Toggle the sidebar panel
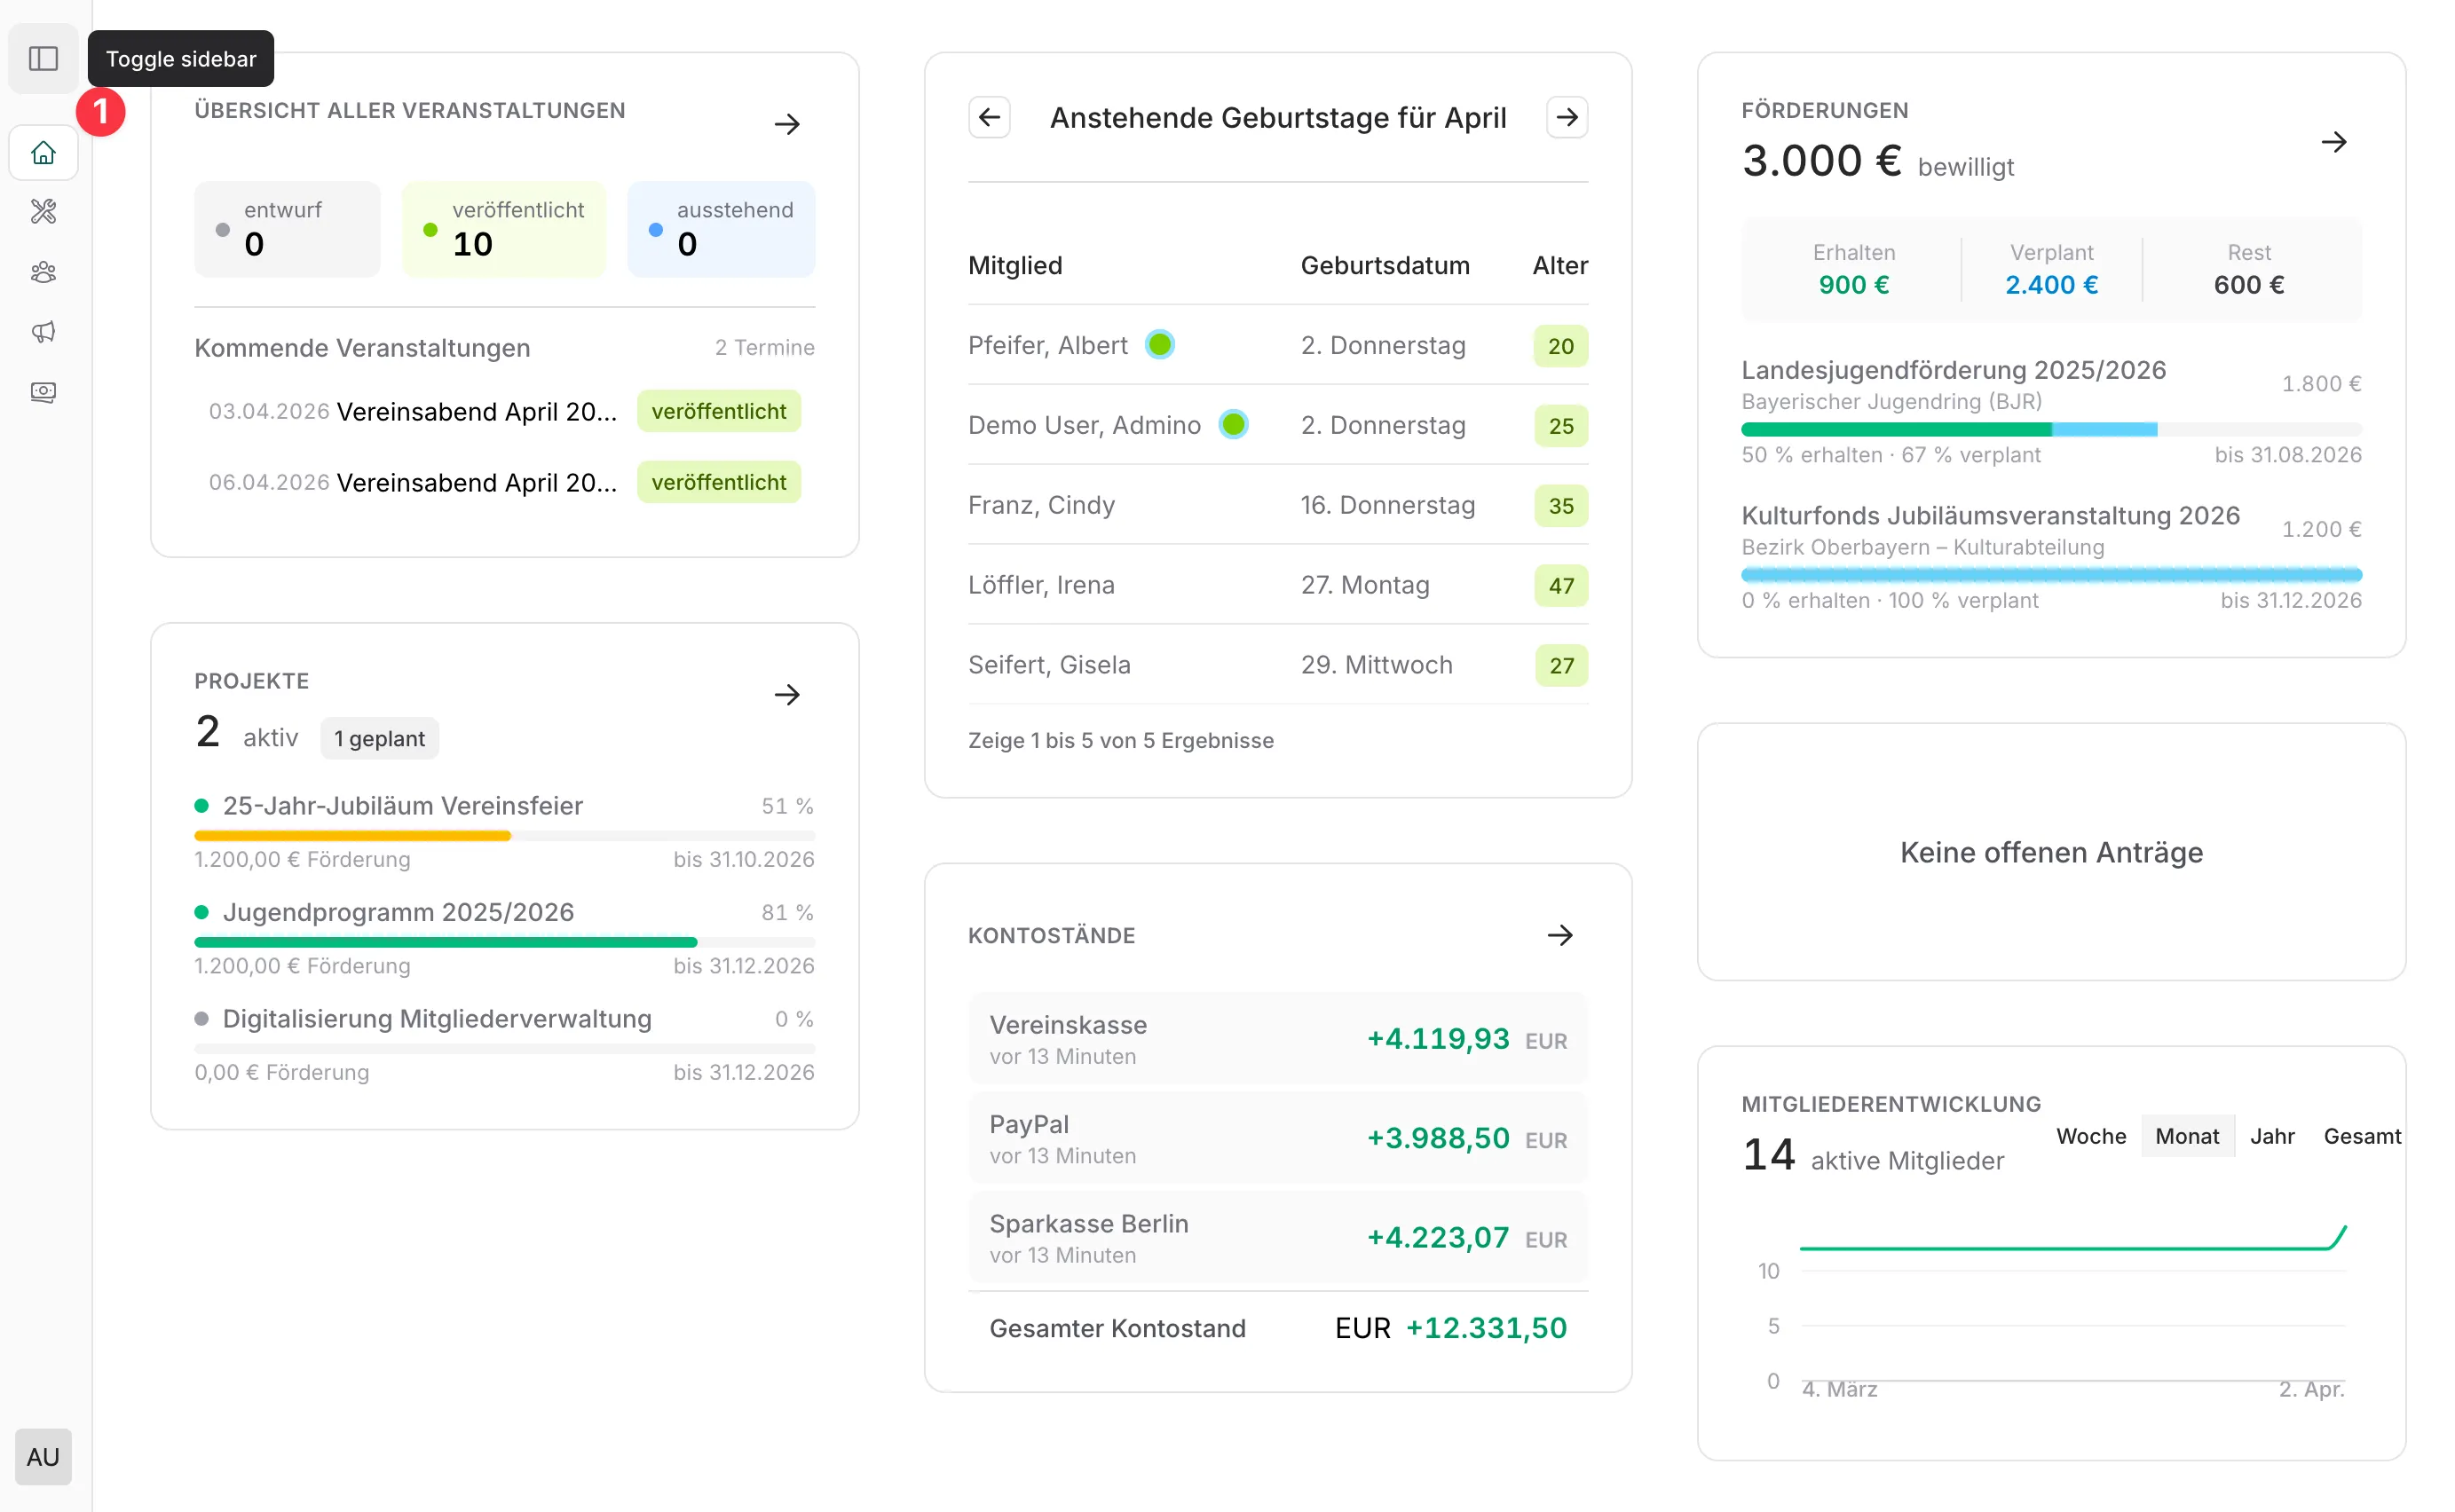This screenshot has width=2455, height=1512. point(43,58)
